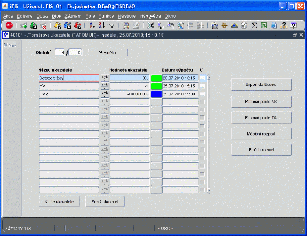The image size is (307, 236).
Task: Click the Období year field 05
Action: [x=75, y=52]
